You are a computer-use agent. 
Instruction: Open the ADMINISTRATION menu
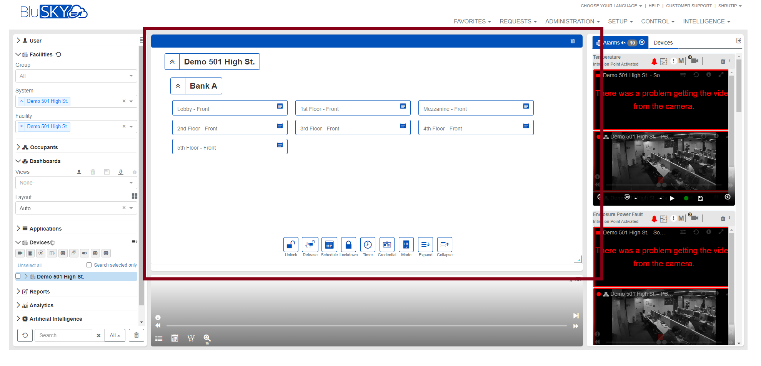pyautogui.click(x=572, y=21)
